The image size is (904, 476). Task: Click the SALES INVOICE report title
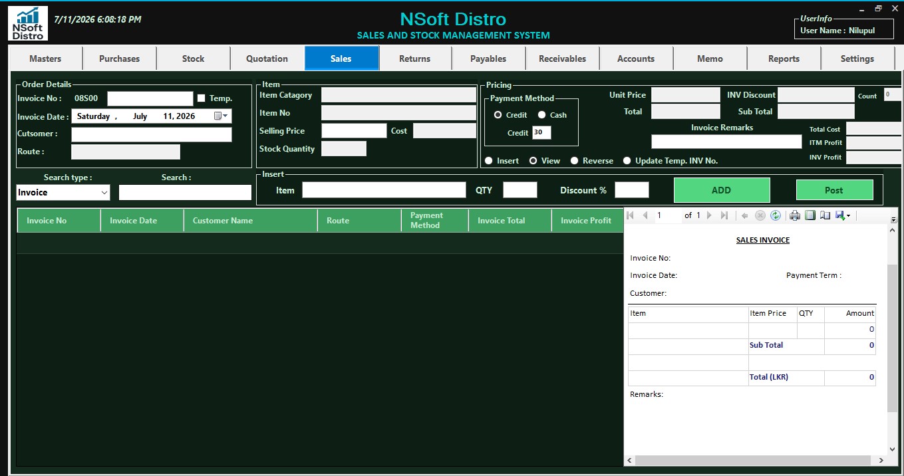(x=763, y=240)
